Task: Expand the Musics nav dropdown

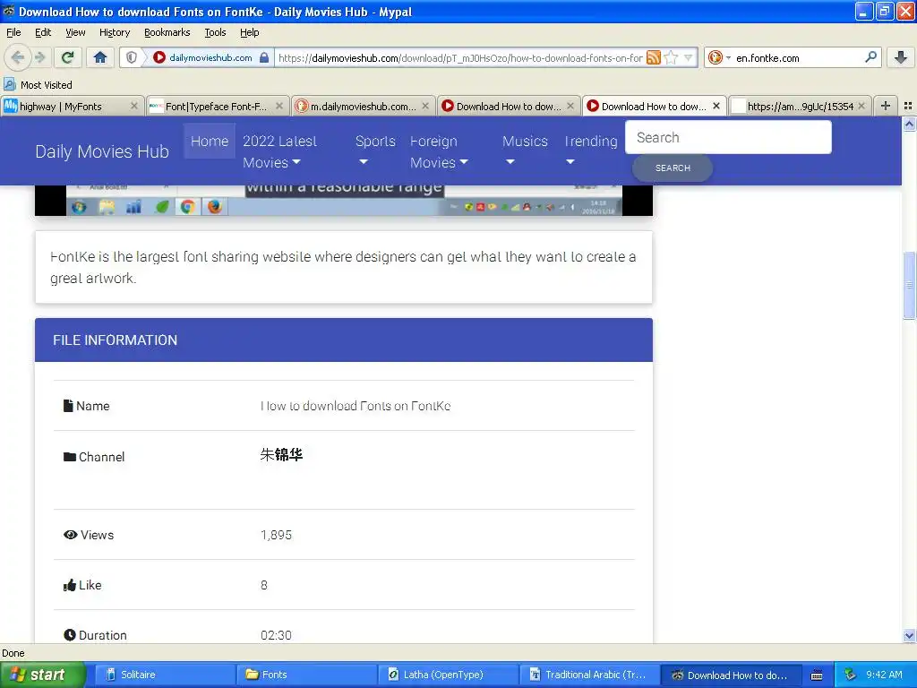Action: tap(525, 151)
